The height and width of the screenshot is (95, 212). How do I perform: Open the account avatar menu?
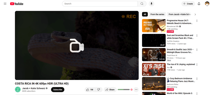(x=207, y=4)
